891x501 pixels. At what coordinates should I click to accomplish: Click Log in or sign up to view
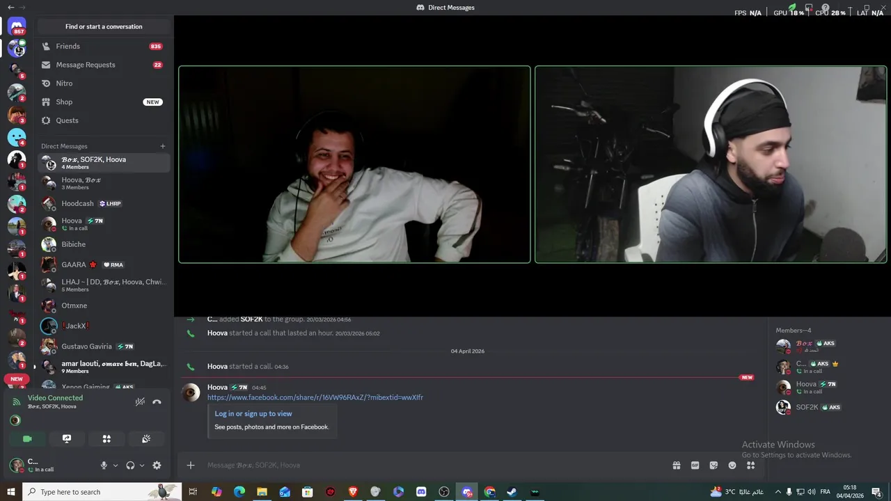coord(253,413)
